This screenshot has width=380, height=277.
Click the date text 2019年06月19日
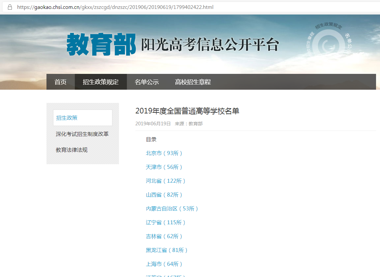point(153,124)
